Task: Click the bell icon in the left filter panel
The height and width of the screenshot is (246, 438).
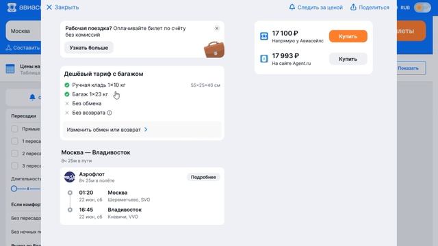Action: 32,97
